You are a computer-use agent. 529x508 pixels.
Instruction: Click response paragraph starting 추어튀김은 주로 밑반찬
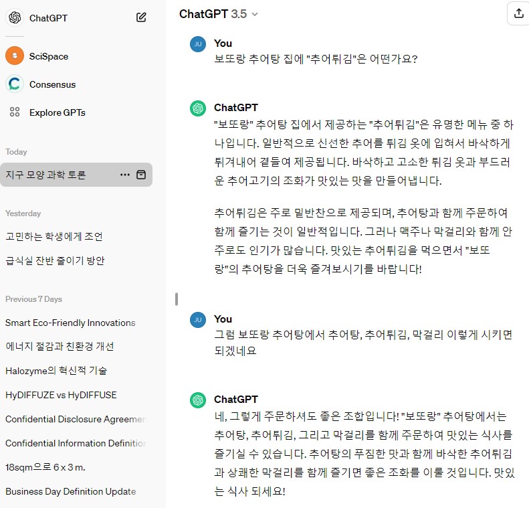point(363,241)
